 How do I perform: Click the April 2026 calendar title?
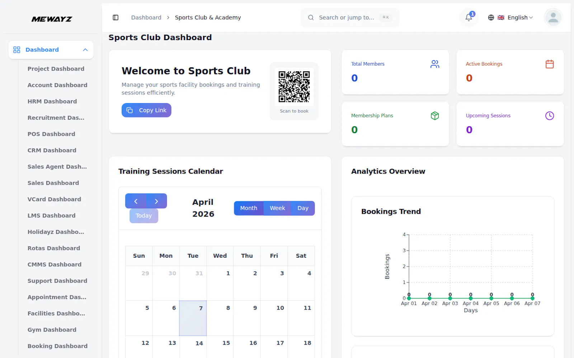point(203,208)
